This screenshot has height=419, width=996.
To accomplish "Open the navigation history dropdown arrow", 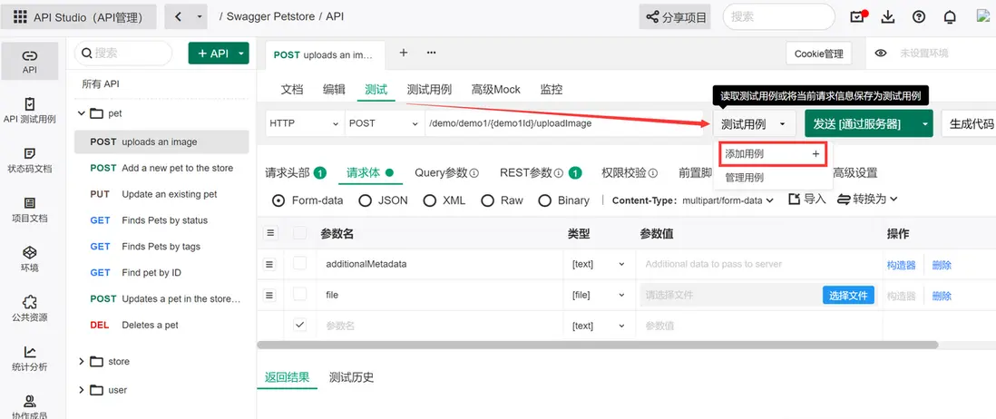I will coord(200,16).
